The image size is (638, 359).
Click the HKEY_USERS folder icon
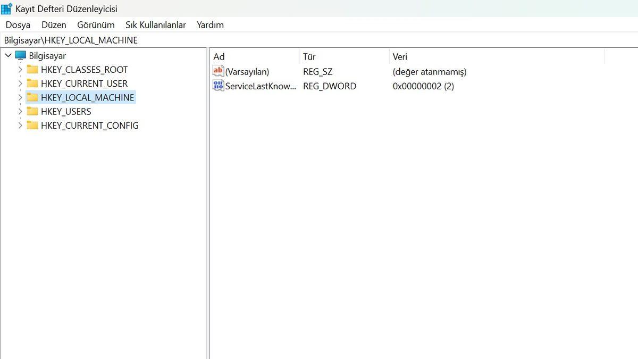(x=33, y=111)
